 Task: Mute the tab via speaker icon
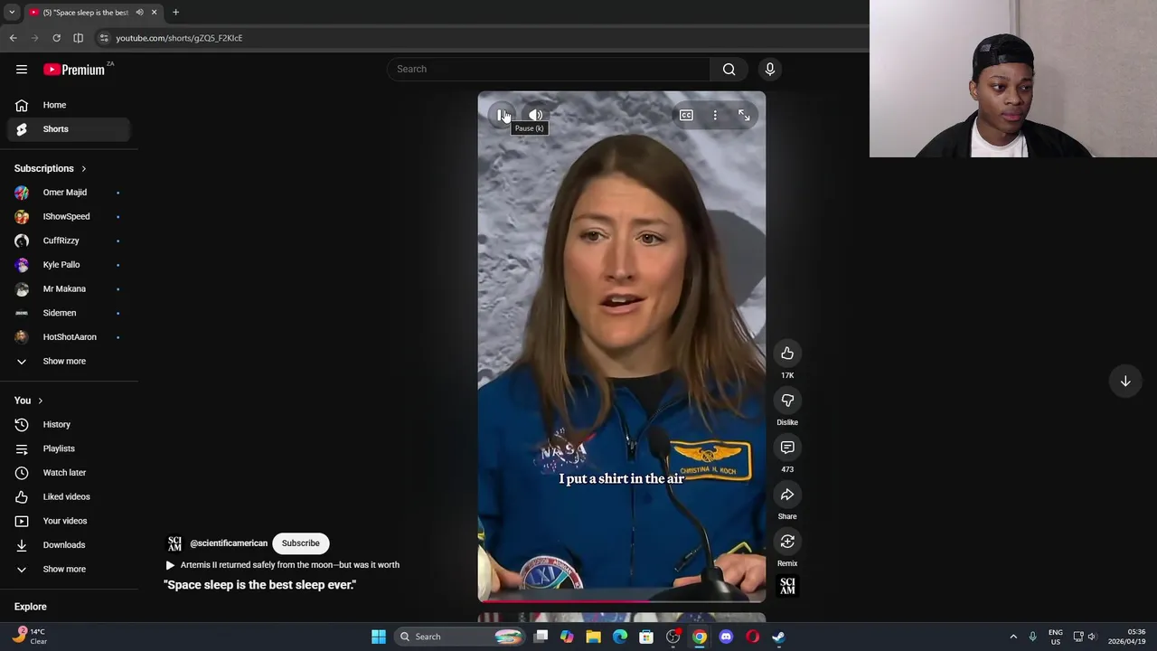pyautogui.click(x=139, y=12)
